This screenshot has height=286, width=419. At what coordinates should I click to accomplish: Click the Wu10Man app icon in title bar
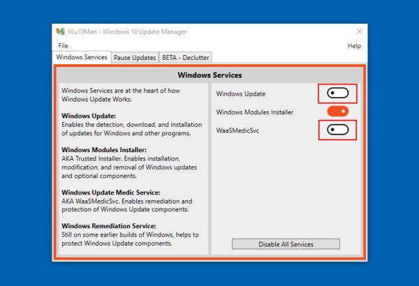point(60,31)
